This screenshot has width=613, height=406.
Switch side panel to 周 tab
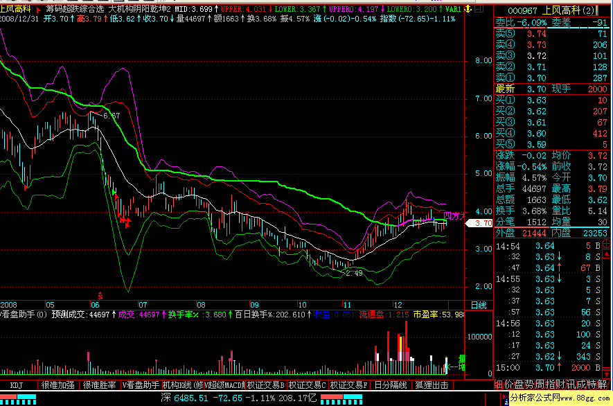538,385
